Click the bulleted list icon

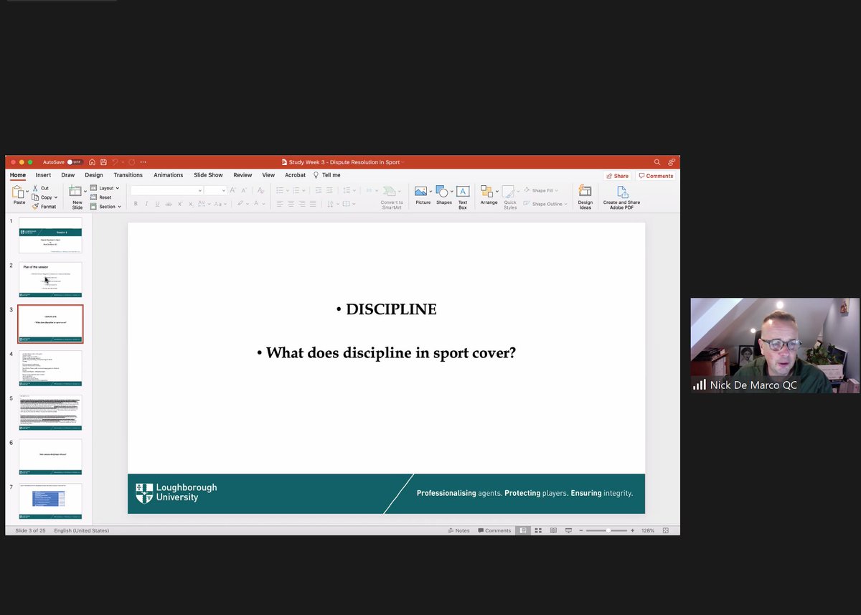tap(280, 190)
